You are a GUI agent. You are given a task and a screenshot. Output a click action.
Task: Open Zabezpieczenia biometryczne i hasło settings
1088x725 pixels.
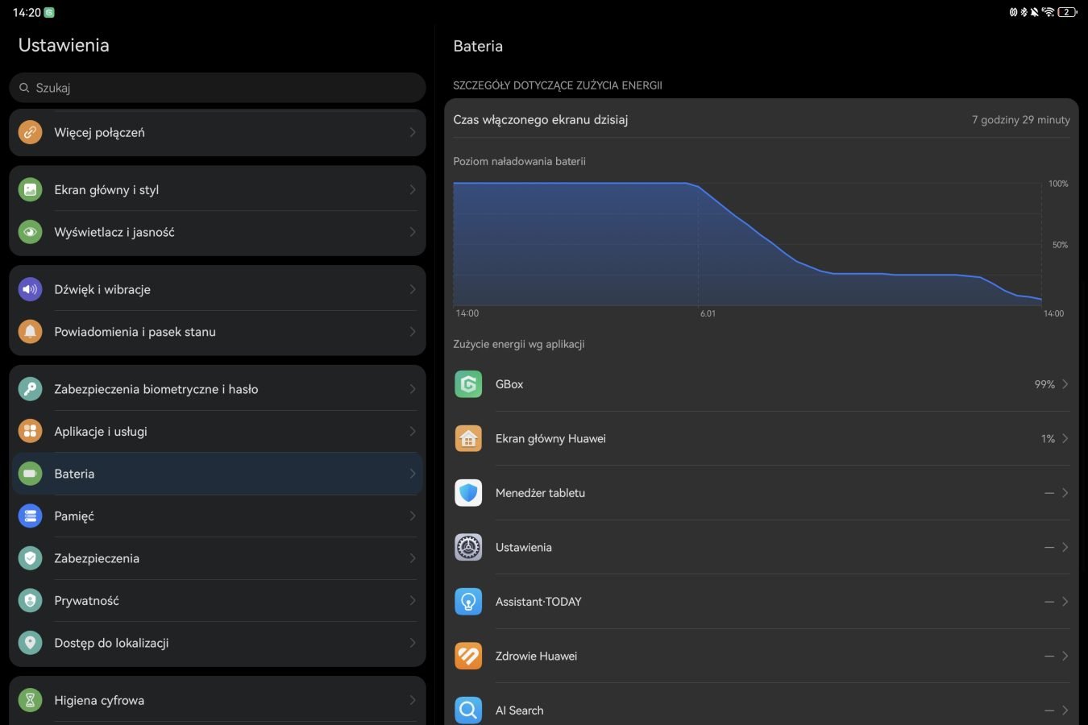pos(218,389)
